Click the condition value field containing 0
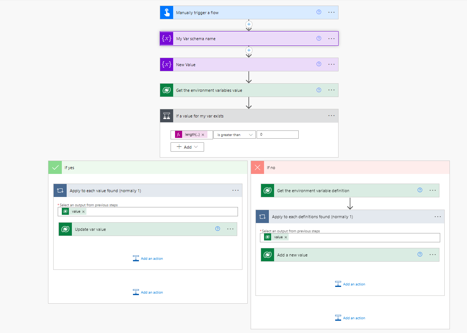This screenshot has height=333, width=467. coord(277,135)
